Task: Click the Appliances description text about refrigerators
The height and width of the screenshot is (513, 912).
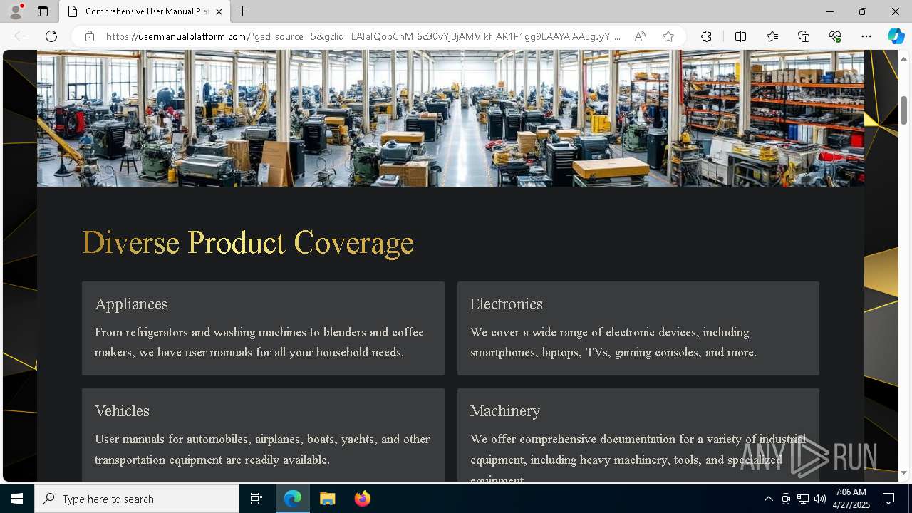Action: tap(259, 342)
